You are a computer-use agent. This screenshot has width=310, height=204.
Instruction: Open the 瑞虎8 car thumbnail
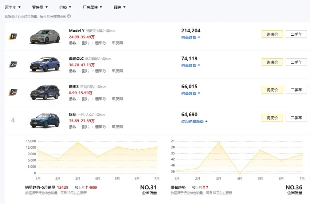point(45,92)
